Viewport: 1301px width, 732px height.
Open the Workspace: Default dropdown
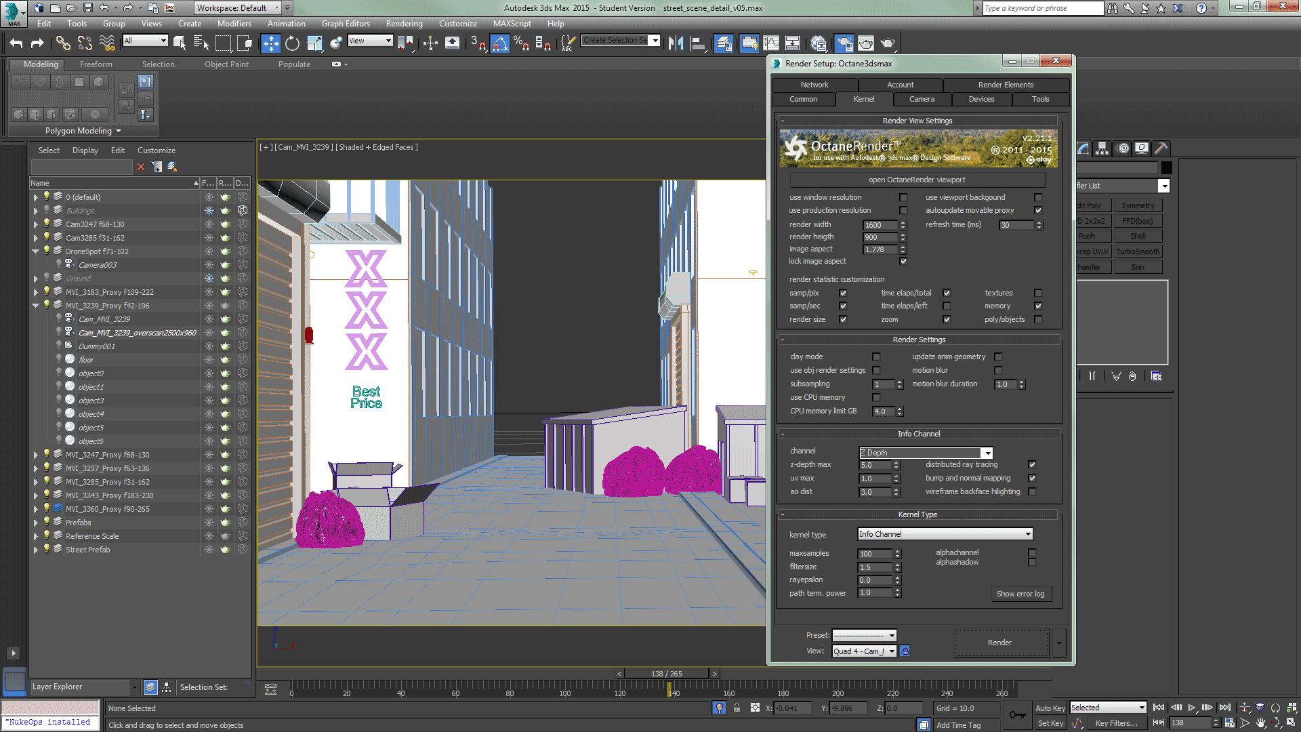pyautogui.click(x=238, y=8)
